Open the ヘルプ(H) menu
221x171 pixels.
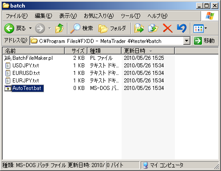tap(158, 16)
